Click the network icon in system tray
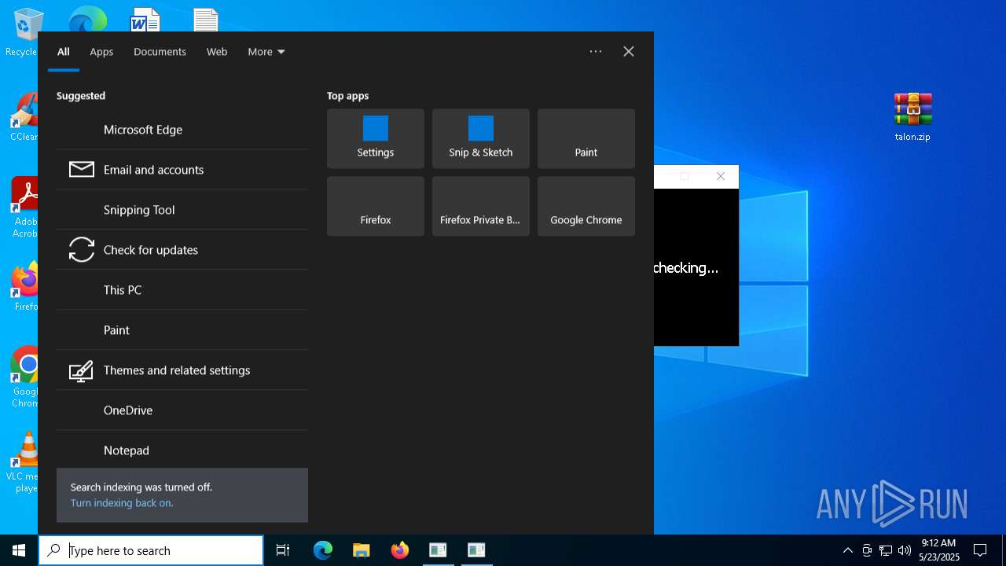1006x566 pixels. (x=886, y=550)
